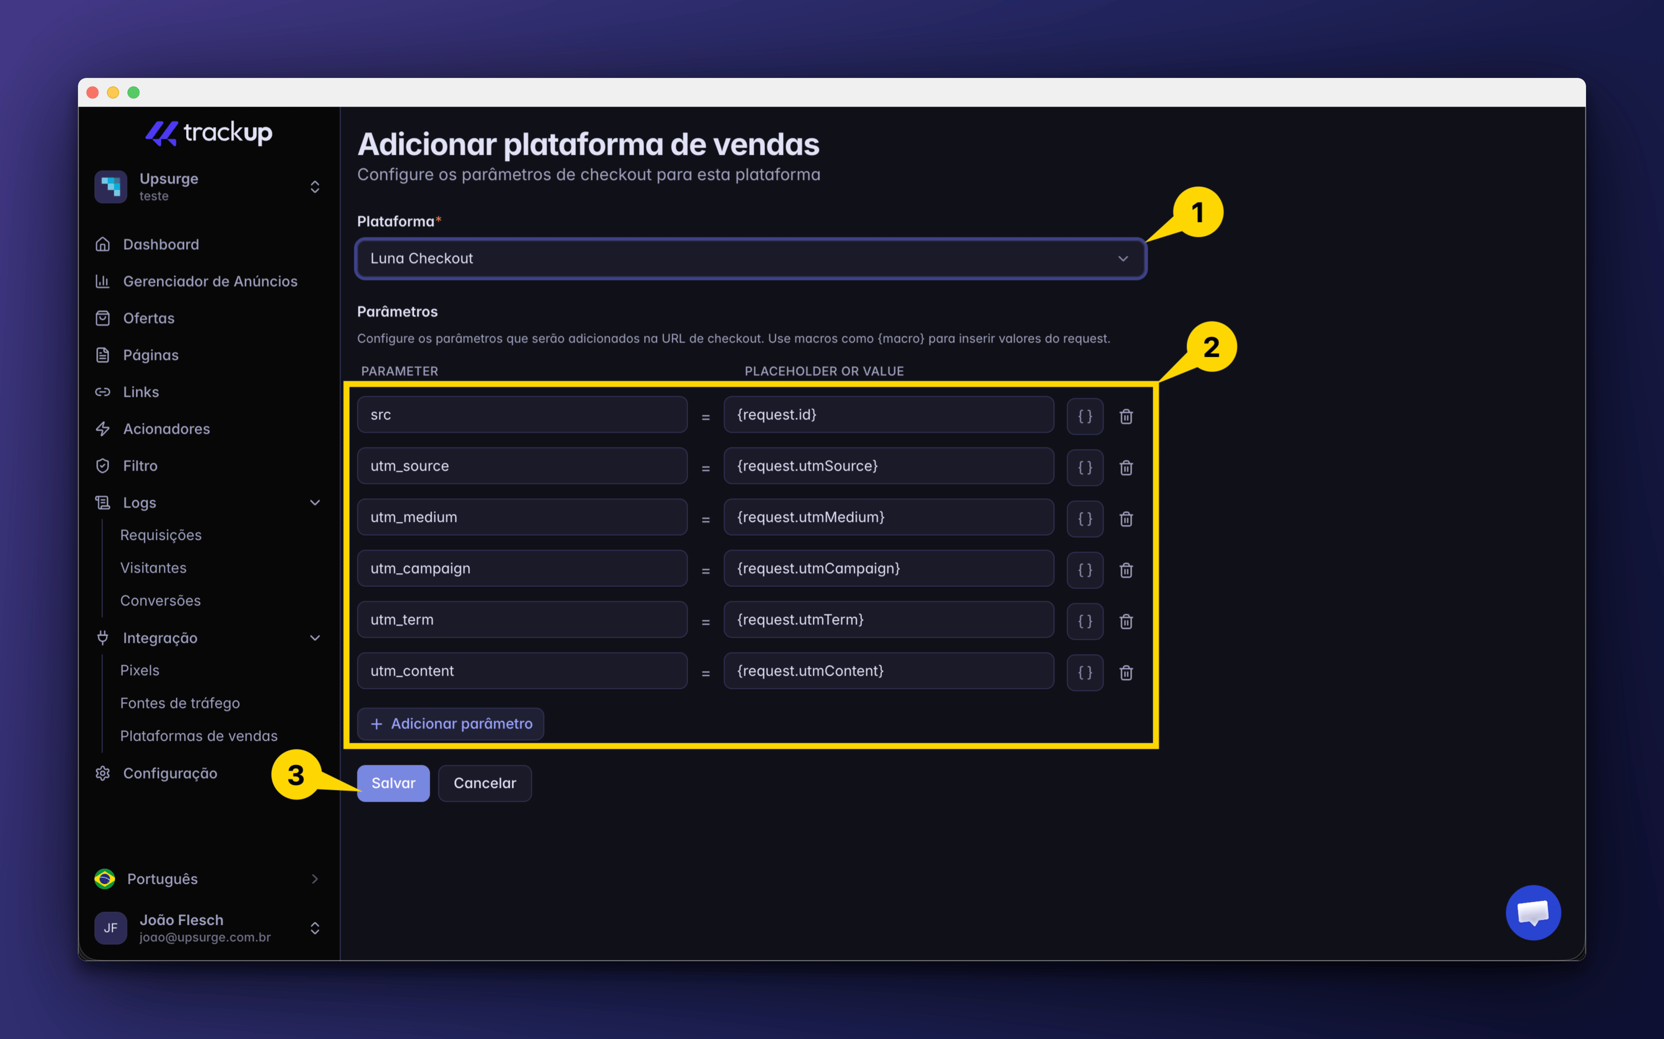Open Páginas in the sidebar
This screenshot has width=1664, height=1039.
(x=151, y=355)
